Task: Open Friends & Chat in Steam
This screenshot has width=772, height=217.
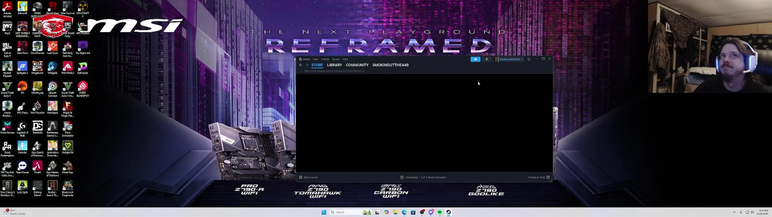Action: pyautogui.click(x=539, y=178)
